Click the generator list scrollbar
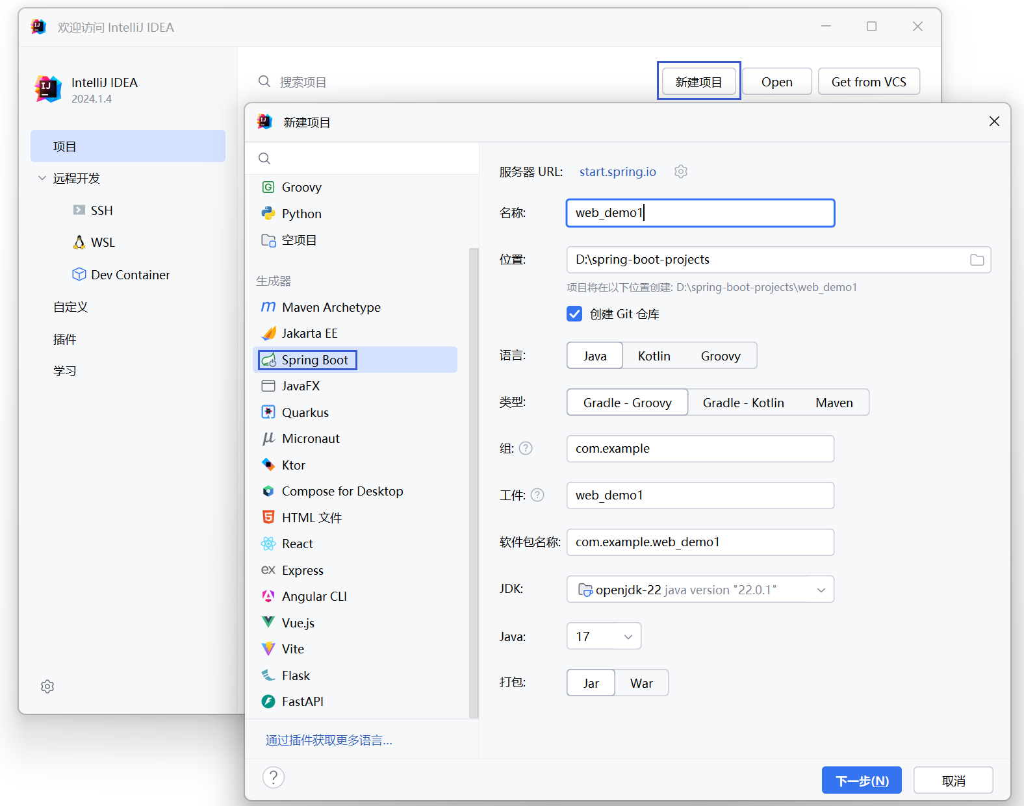1024x806 pixels. coord(474,483)
